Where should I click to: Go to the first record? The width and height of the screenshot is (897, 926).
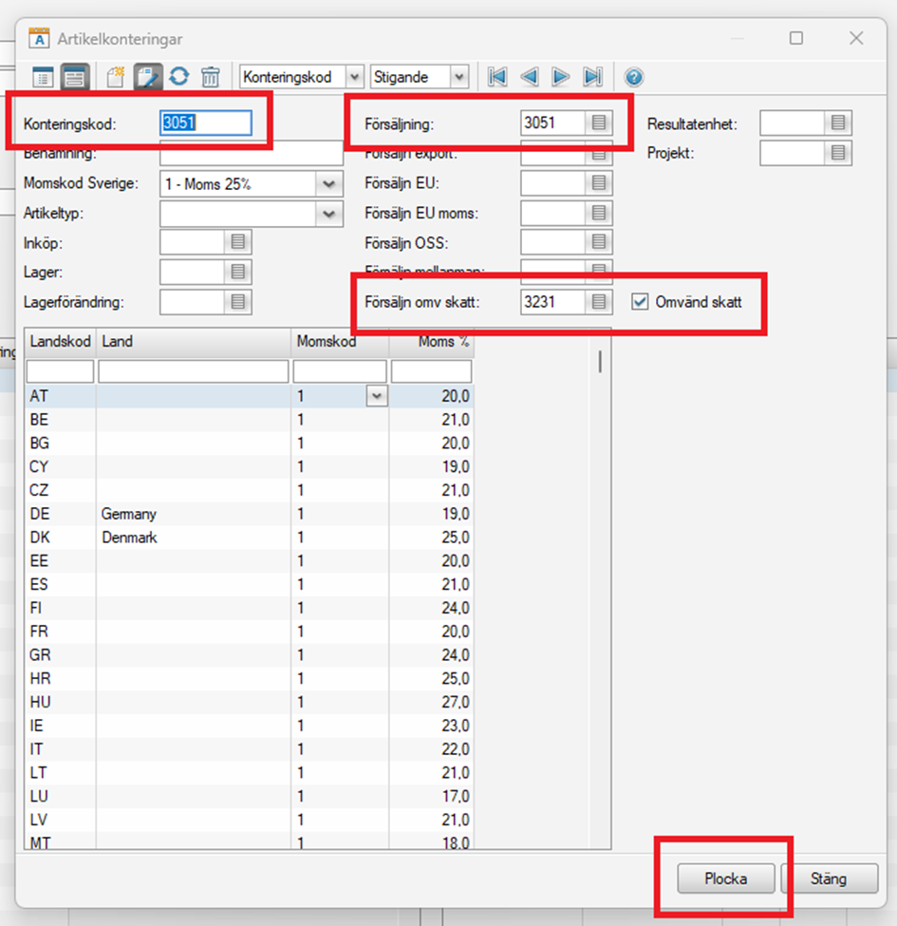coord(496,77)
